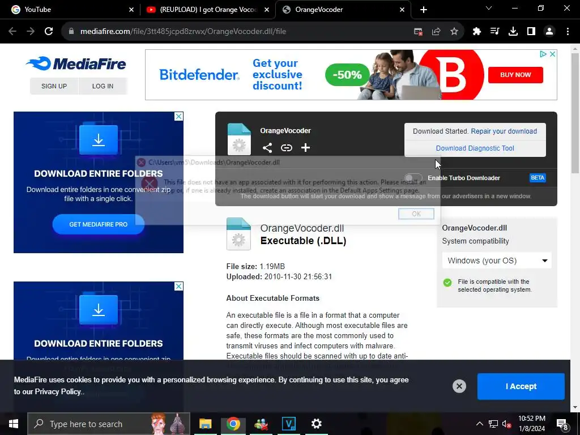This screenshot has width=580, height=435.
Task: Click the LOG IN button
Action: [103, 86]
